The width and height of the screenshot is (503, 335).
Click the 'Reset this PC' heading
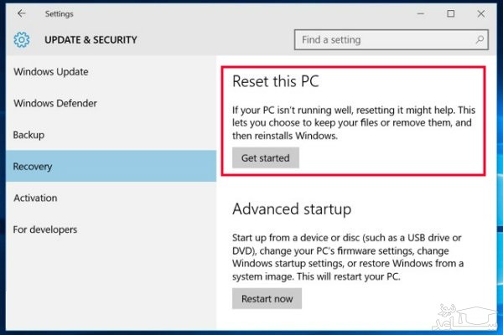[x=275, y=83]
